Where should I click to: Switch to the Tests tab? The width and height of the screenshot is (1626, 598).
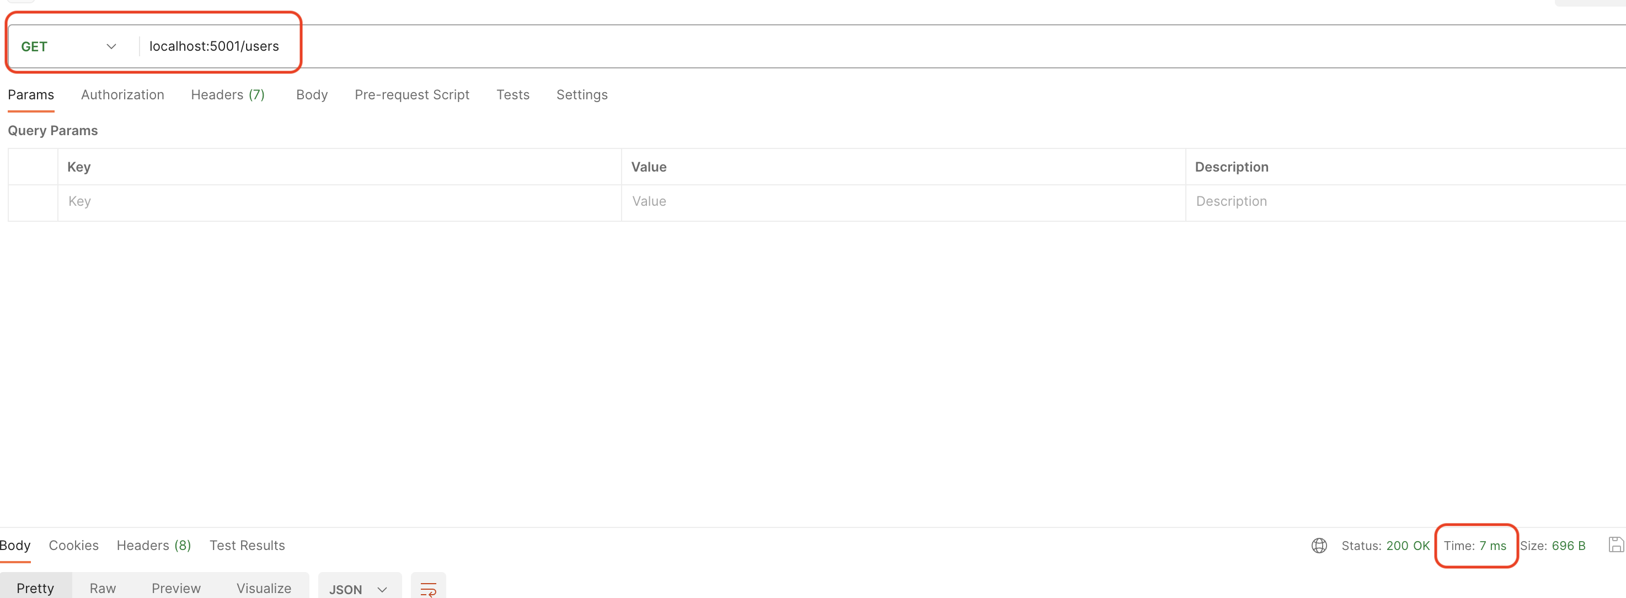click(512, 95)
